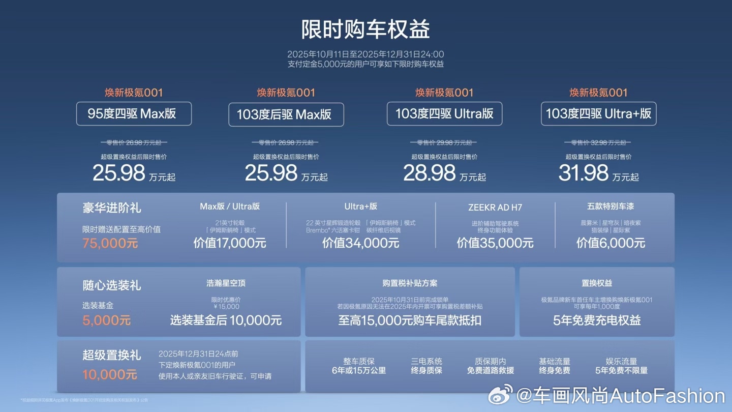
Task: Click '22 英寸星辉锻造轮毂' feature text
Action: click(333, 223)
